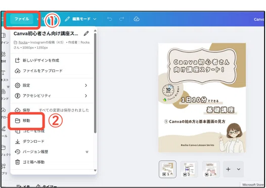Click the 基礎講座 text on the canvas

pyautogui.click(x=220, y=110)
